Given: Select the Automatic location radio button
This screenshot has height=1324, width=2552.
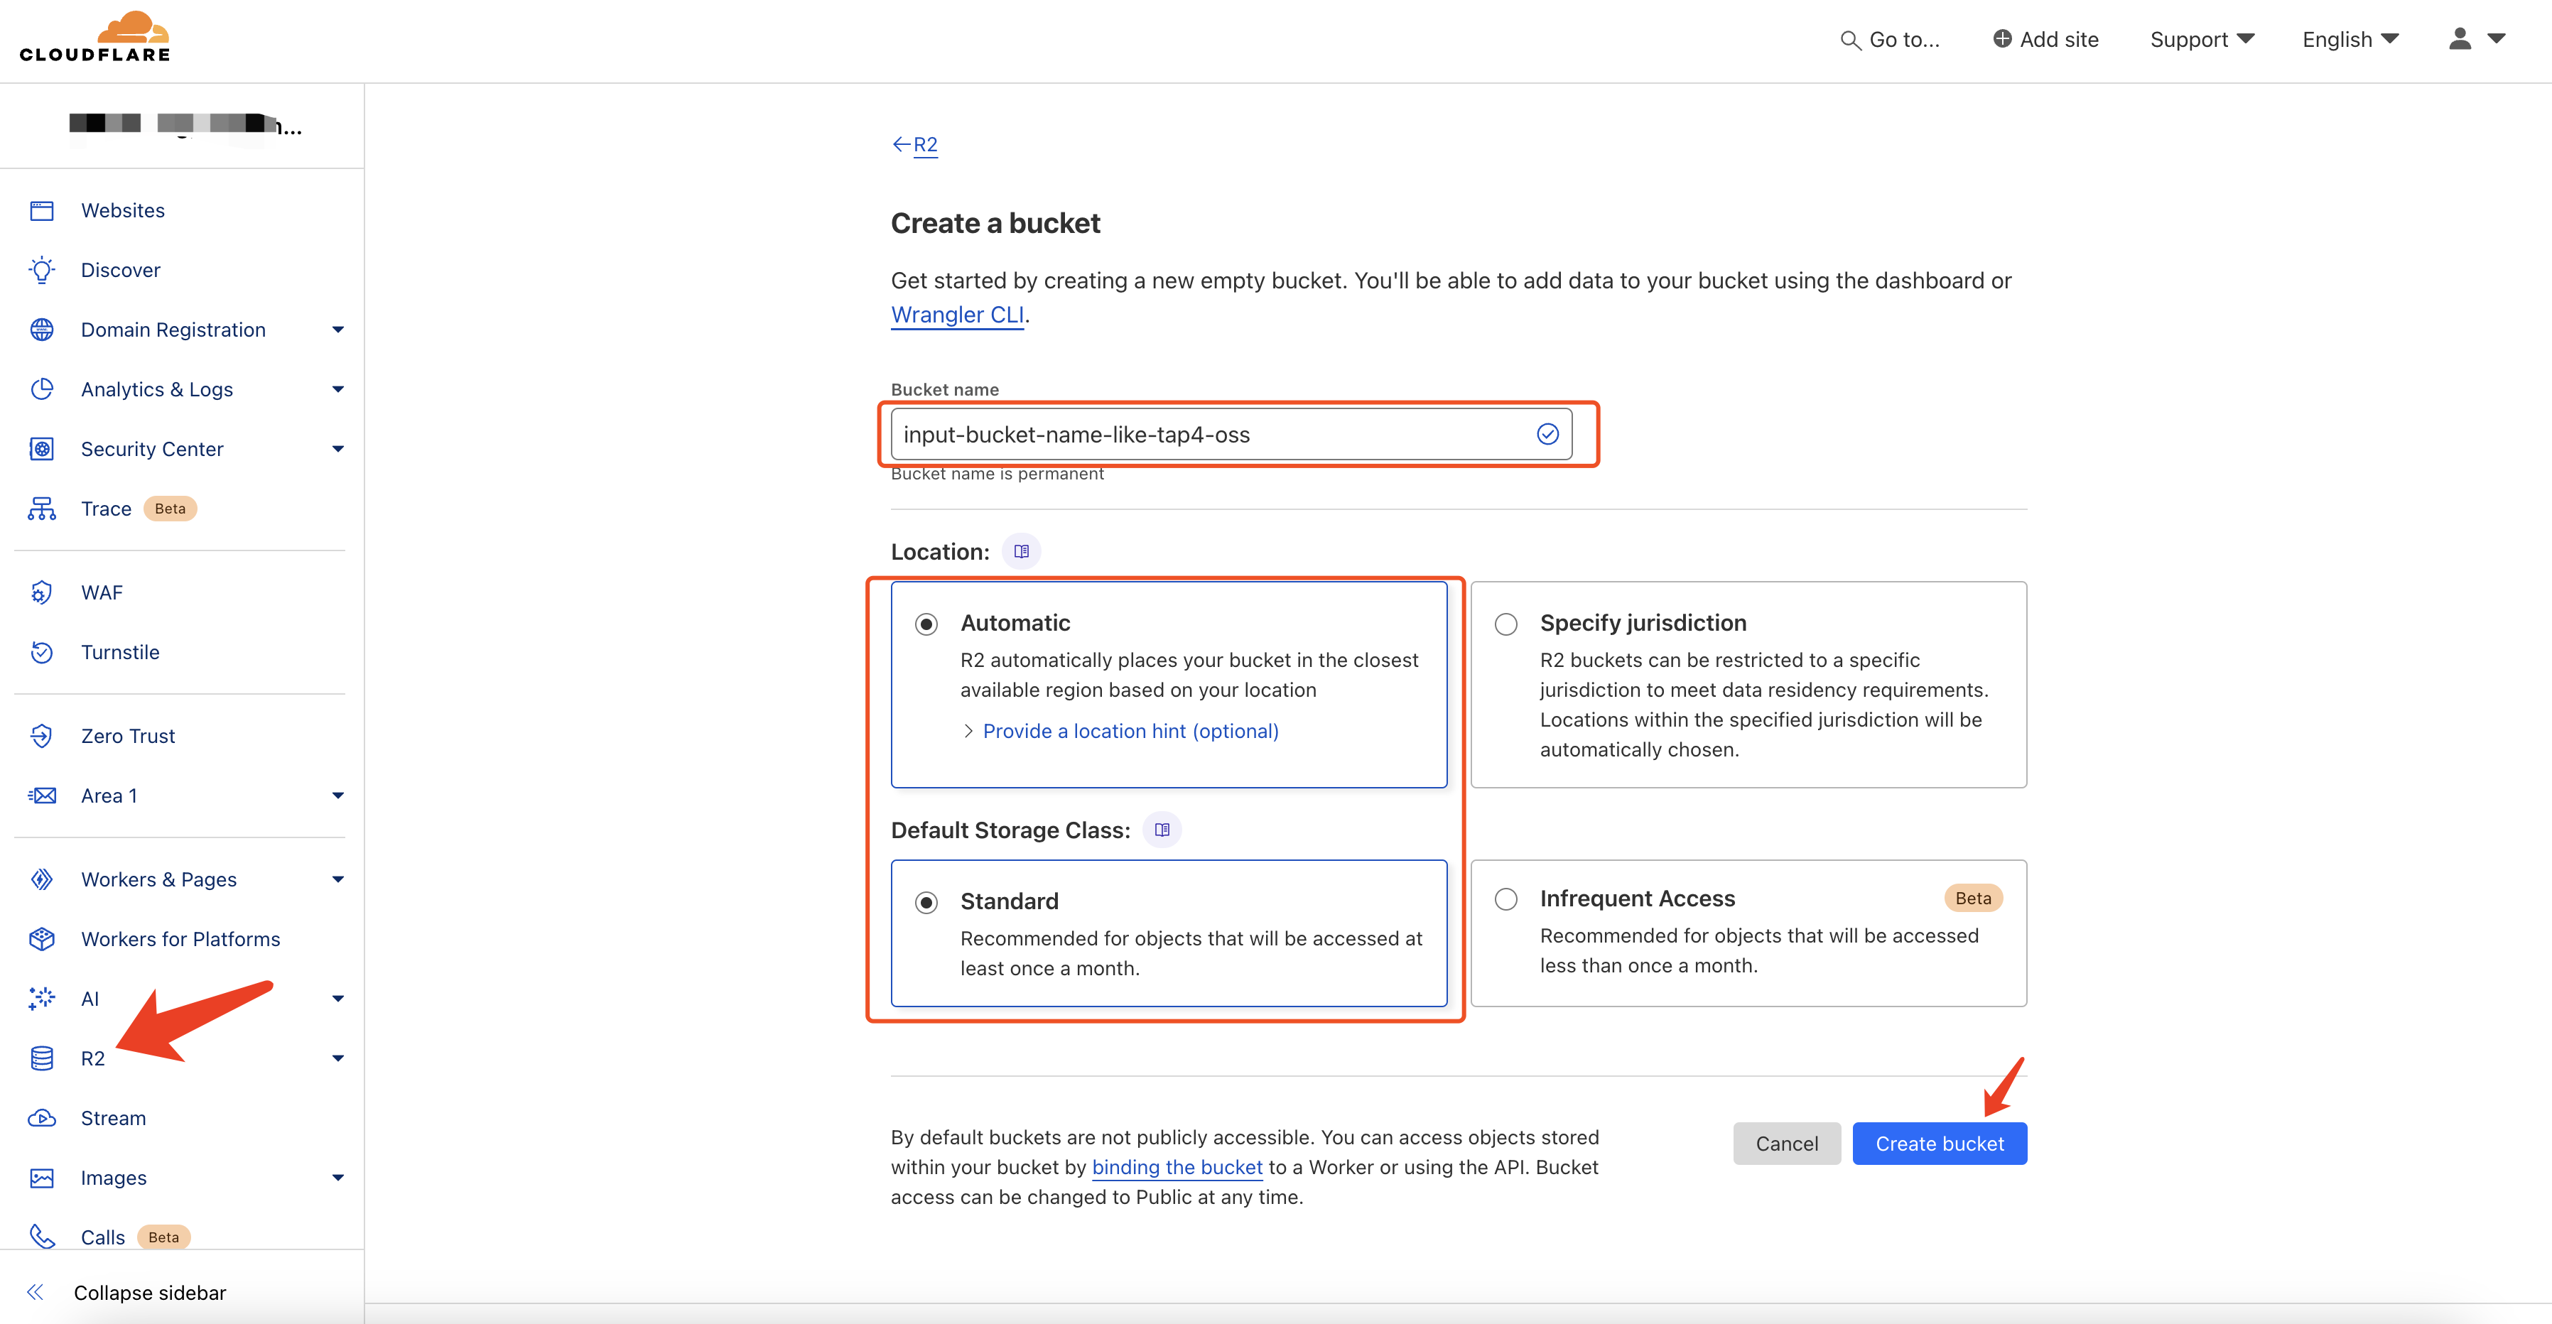Looking at the screenshot, I should click(926, 624).
